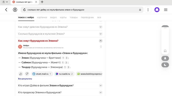172x96 pixels.
Task: Open www.bolshoyvopros source chip
Action: (89, 74)
